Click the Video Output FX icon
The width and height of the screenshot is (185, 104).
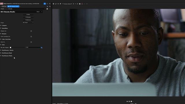[x=58, y=4]
